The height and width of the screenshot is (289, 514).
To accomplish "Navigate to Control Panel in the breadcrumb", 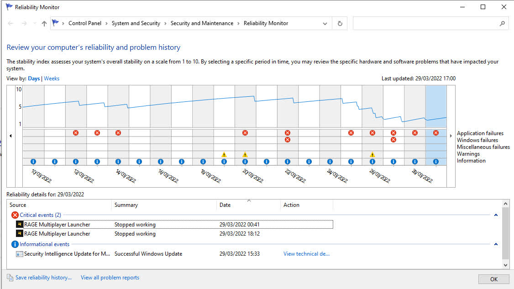I will 85,23.
